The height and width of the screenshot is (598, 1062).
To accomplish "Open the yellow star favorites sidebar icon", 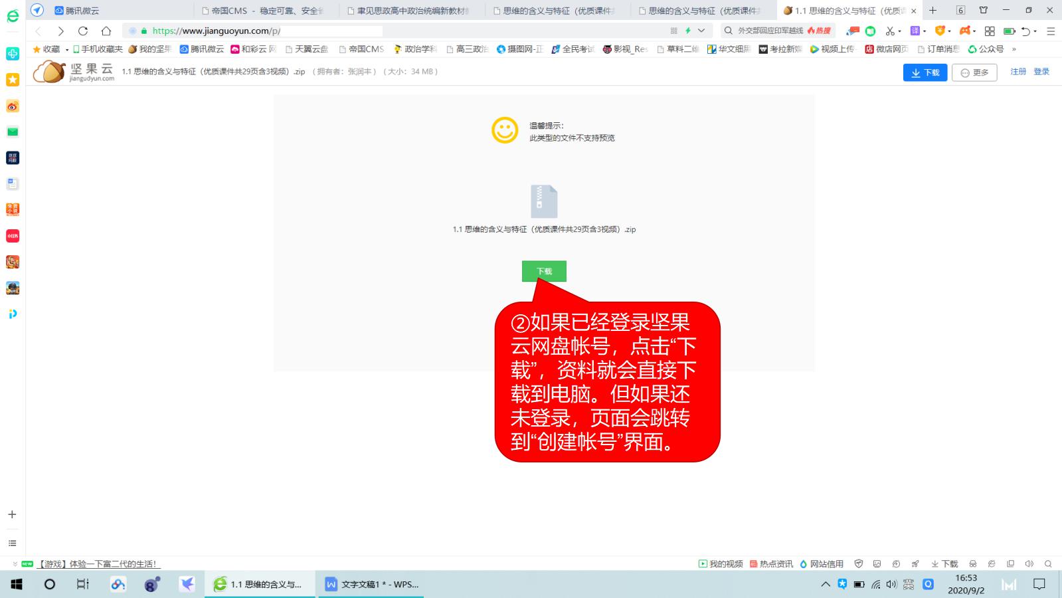I will [13, 80].
